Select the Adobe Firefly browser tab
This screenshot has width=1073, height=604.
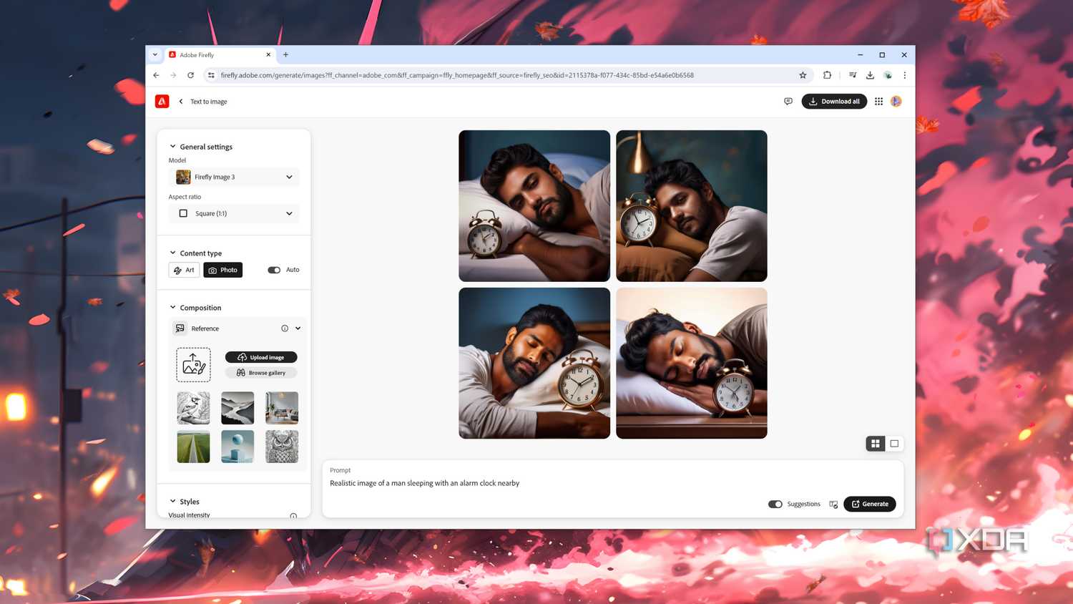pos(220,55)
